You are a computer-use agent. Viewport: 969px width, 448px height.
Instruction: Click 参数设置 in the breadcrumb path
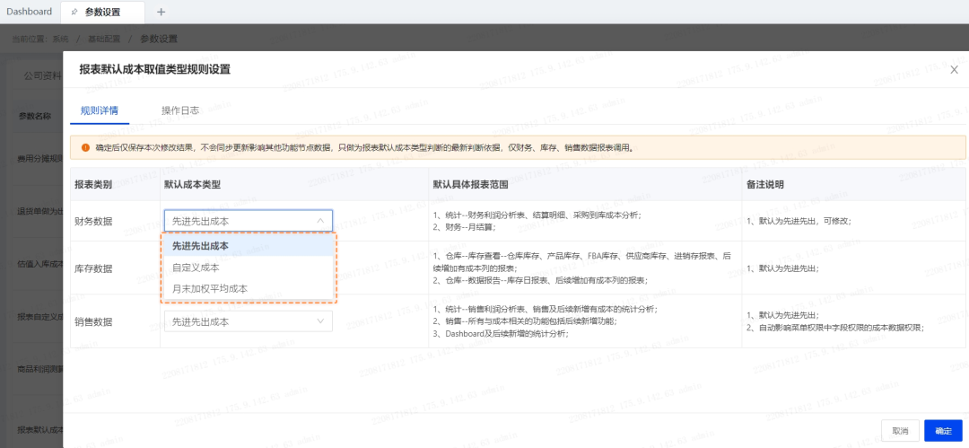click(159, 39)
